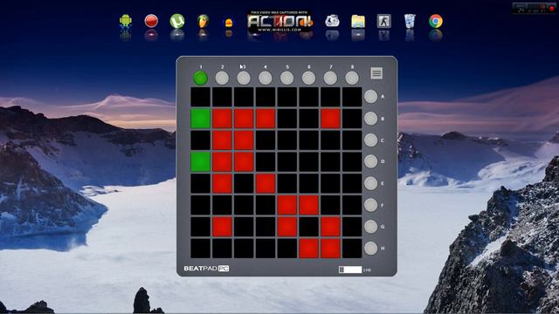Image resolution: width=559 pixels, height=314 pixels.
Task: Open the Recycle Bin dock icon
Action: click(410, 21)
